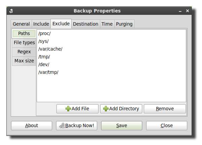202x145 pixels.
Task: Open the Include tab
Action: point(41,24)
